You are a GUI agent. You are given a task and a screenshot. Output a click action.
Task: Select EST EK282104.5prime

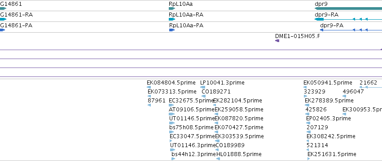pos(238,101)
